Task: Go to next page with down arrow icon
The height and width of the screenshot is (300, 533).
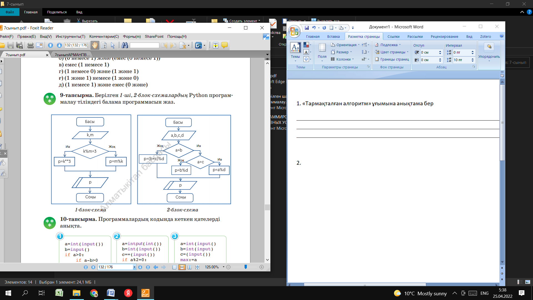Action: pos(59,45)
